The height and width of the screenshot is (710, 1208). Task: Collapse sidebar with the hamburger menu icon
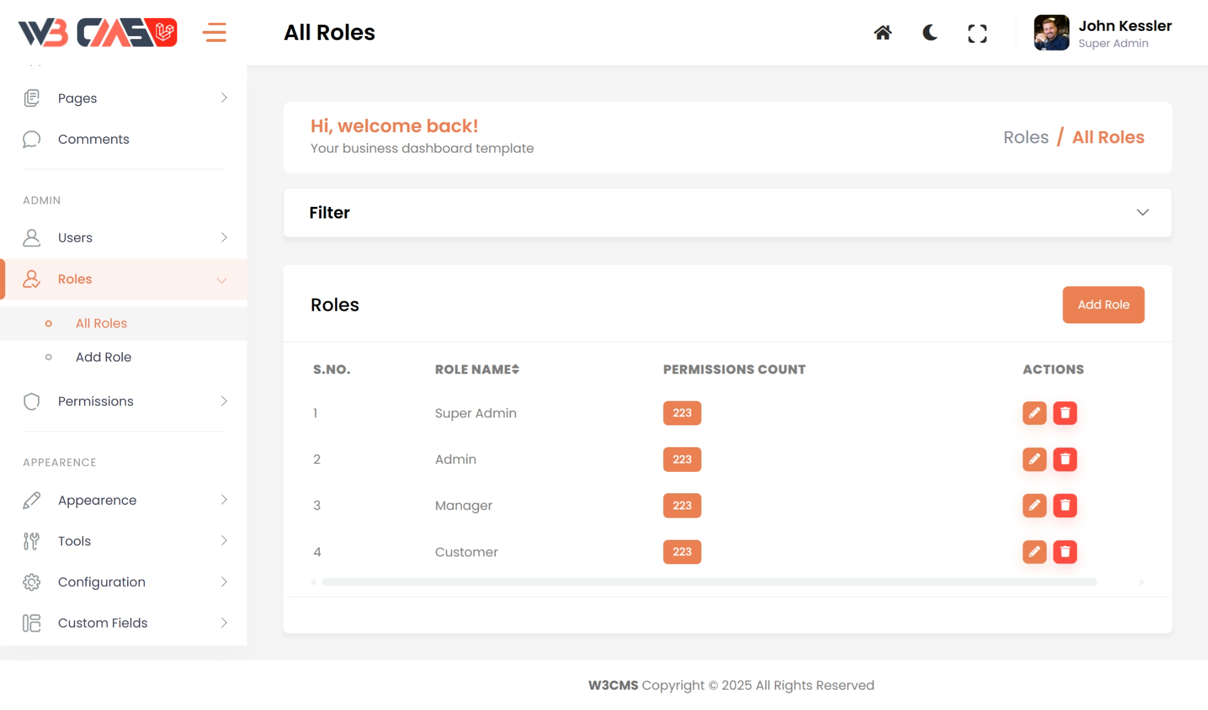(214, 32)
